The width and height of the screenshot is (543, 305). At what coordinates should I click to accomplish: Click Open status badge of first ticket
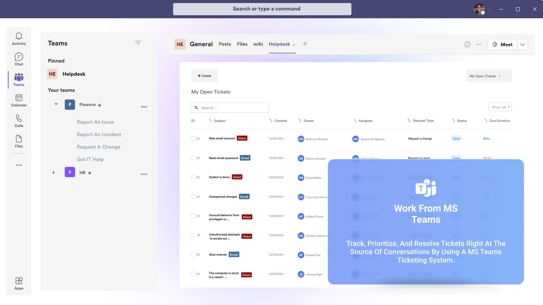pyautogui.click(x=456, y=139)
